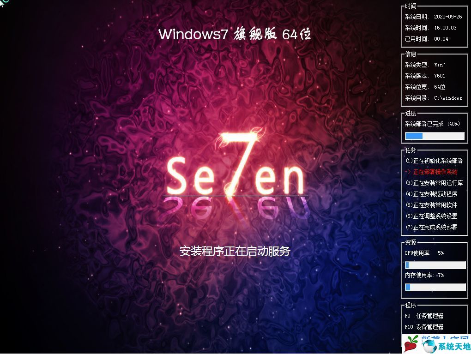Click the system date value 2020-09-26
Viewport: 471px width, 354px height.
pos(448,17)
